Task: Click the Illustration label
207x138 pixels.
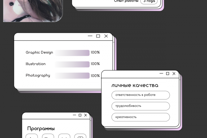Action: (36, 64)
